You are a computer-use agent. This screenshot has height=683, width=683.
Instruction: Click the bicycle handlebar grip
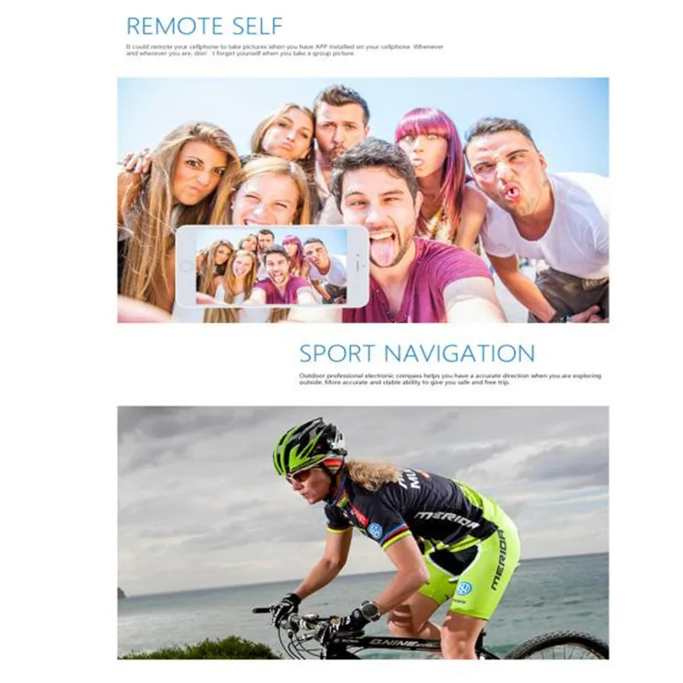[263, 610]
